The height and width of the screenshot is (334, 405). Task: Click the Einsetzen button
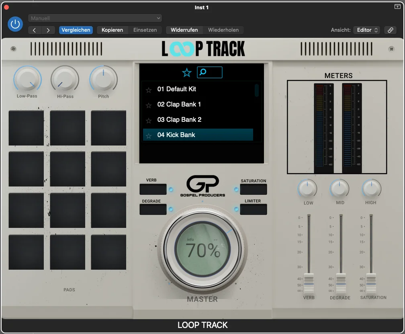145,30
